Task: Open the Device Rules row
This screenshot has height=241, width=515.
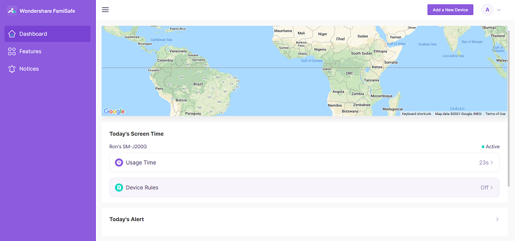Action: click(x=304, y=187)
